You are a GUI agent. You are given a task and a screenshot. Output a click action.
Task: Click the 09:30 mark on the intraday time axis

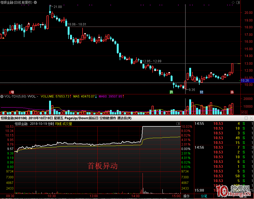(10, 196)
